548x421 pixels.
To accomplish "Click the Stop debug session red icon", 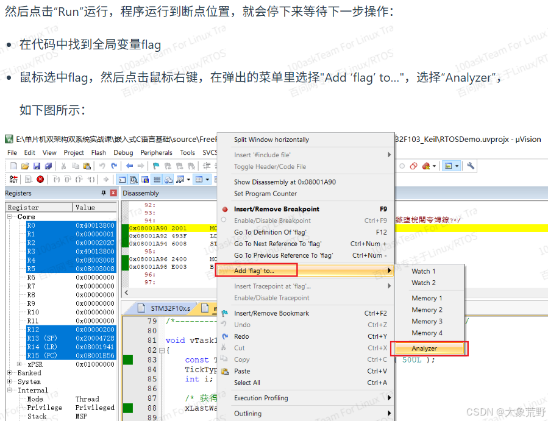I will (x=40, y=179).
